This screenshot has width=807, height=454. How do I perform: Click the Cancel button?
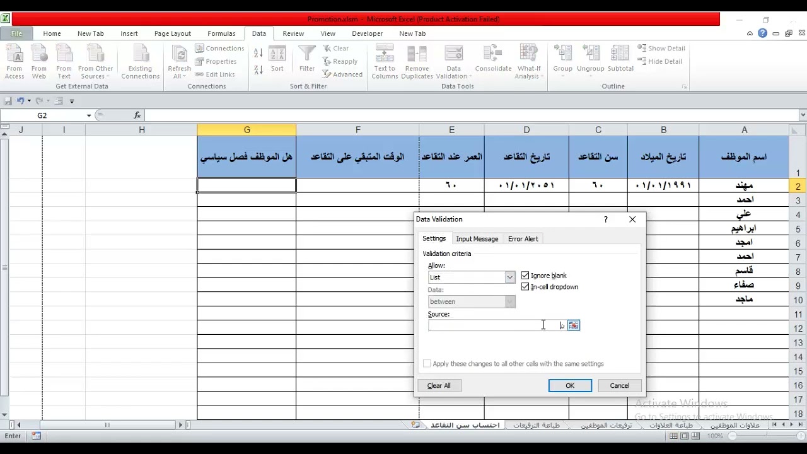point(619,386)
